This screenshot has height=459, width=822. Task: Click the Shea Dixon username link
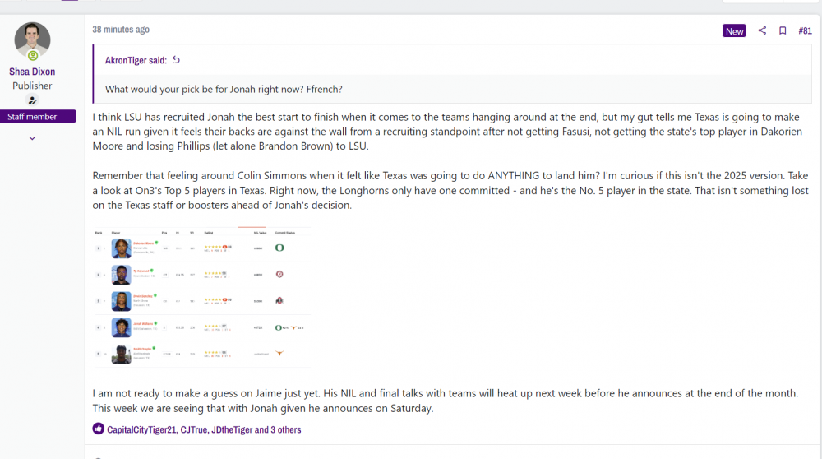[x=33, y=72]
